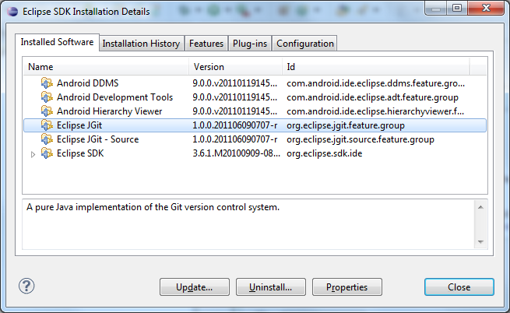The image size is (510, 313).
Task: Select the Eclipse JGit - Source name
Action: [97, 139]
